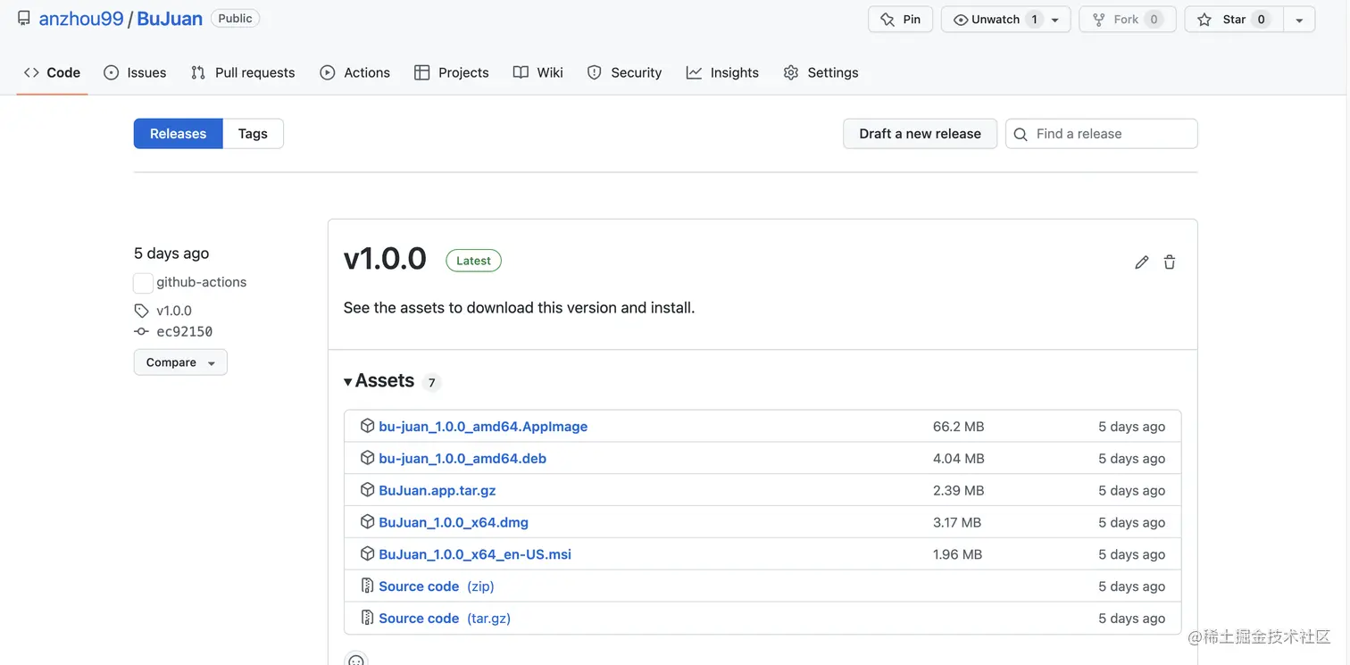Viewport: 1350px width, 665px height.
Task: Download BuJuan_1.0.0_x64.dmg
Action: 454,523
